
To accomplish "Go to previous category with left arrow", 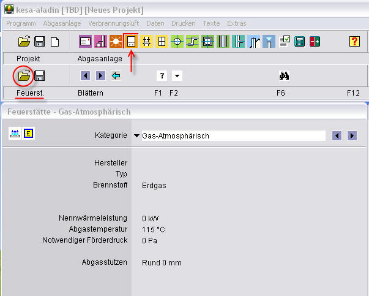I will click(337, 135).
